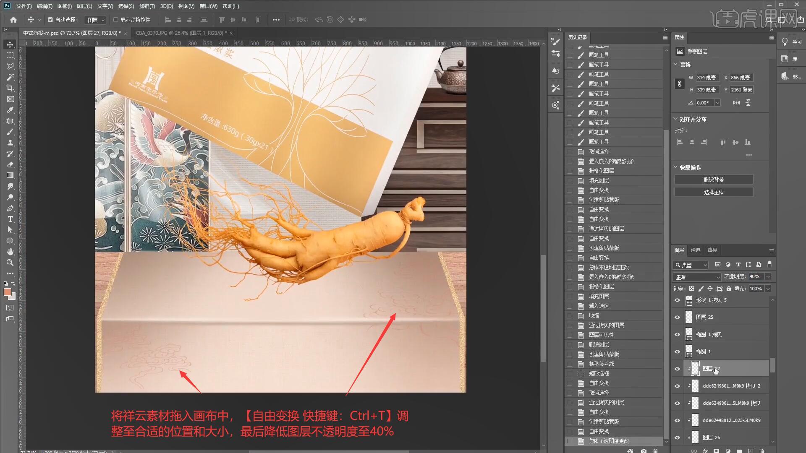Select the Hand tool

pos(10,252)
